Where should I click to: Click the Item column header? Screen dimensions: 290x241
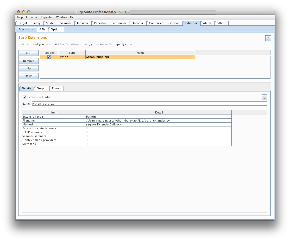click(x=54, y=112)
